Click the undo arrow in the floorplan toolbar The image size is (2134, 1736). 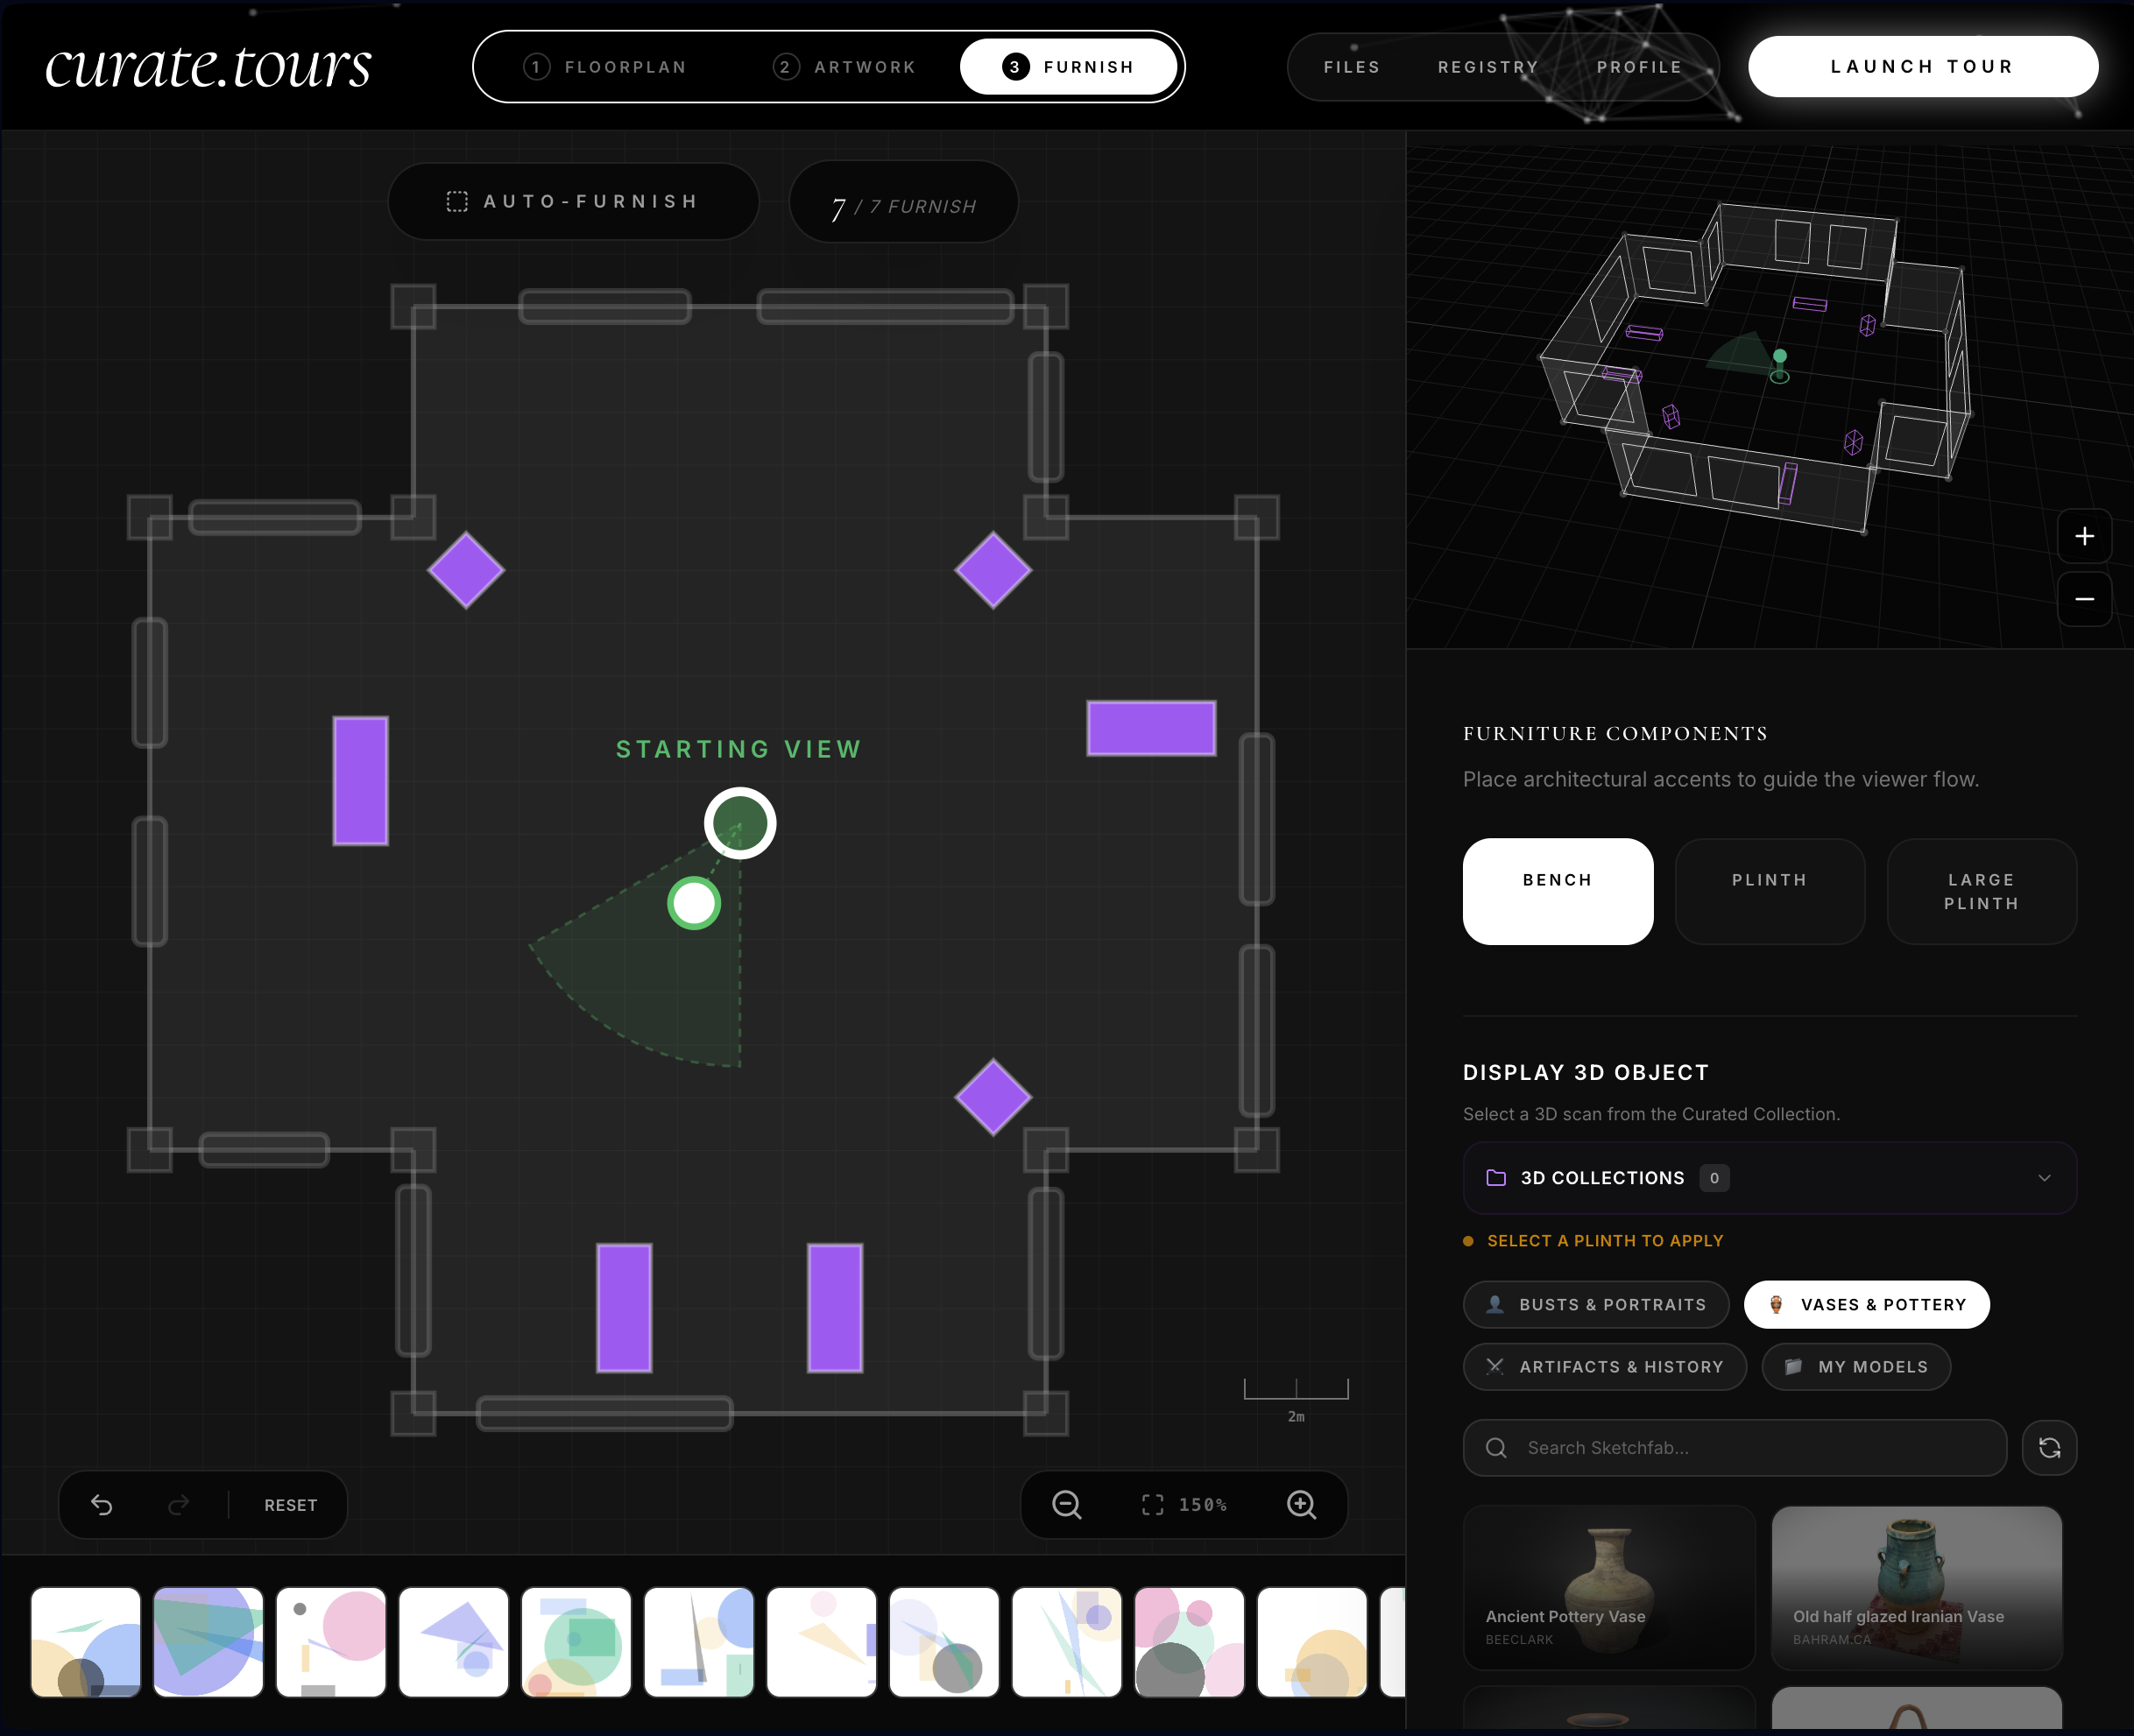click(103, 1505)
